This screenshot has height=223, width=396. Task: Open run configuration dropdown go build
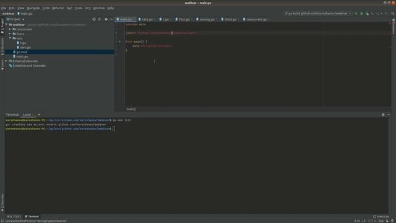point(318,14)
